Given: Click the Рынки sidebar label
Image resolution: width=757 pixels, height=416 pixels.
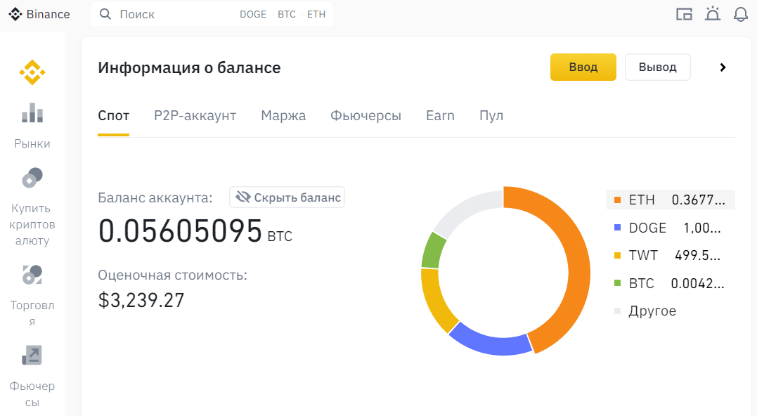Looking at the screenshot, I should pyautogui.click(x=32, y=144).
